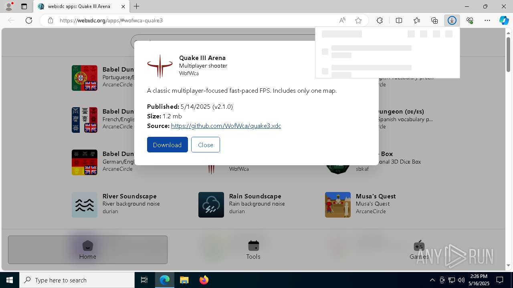Open Babel Dungeon Portuguese/English flag thumbnail

click(85, 78)
